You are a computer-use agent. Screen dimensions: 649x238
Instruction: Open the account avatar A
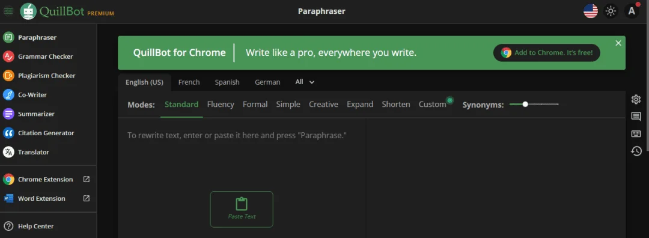(x=632, y=11)
